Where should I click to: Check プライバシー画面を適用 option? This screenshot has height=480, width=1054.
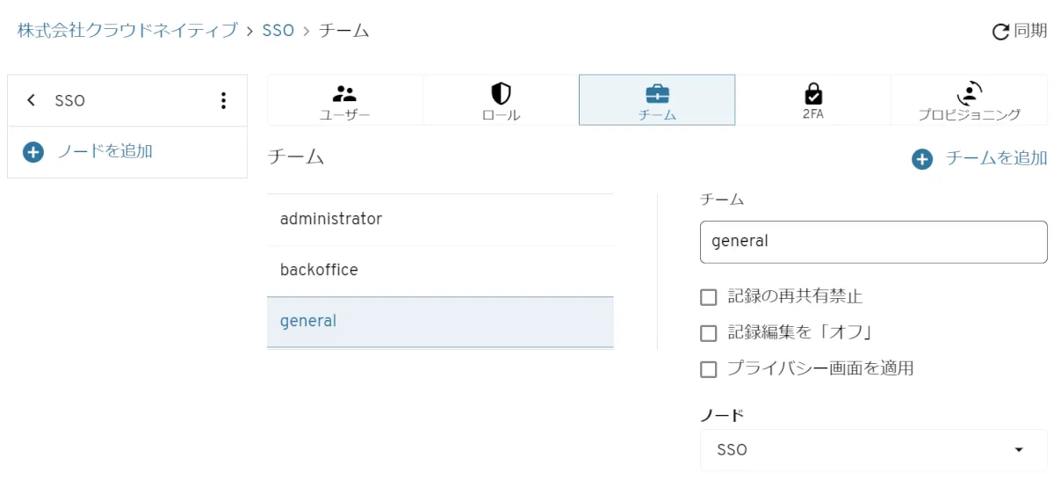709,369
